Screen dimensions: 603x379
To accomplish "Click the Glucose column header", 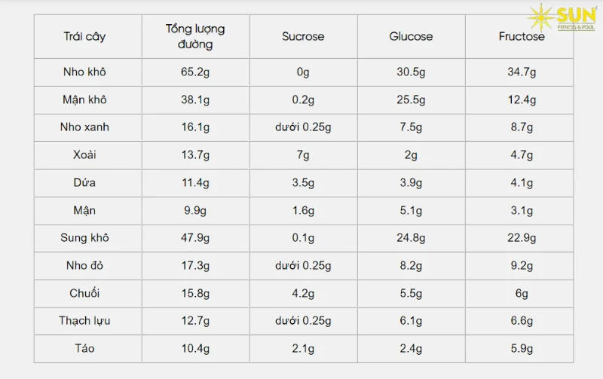I will click(x=411, y=36).
